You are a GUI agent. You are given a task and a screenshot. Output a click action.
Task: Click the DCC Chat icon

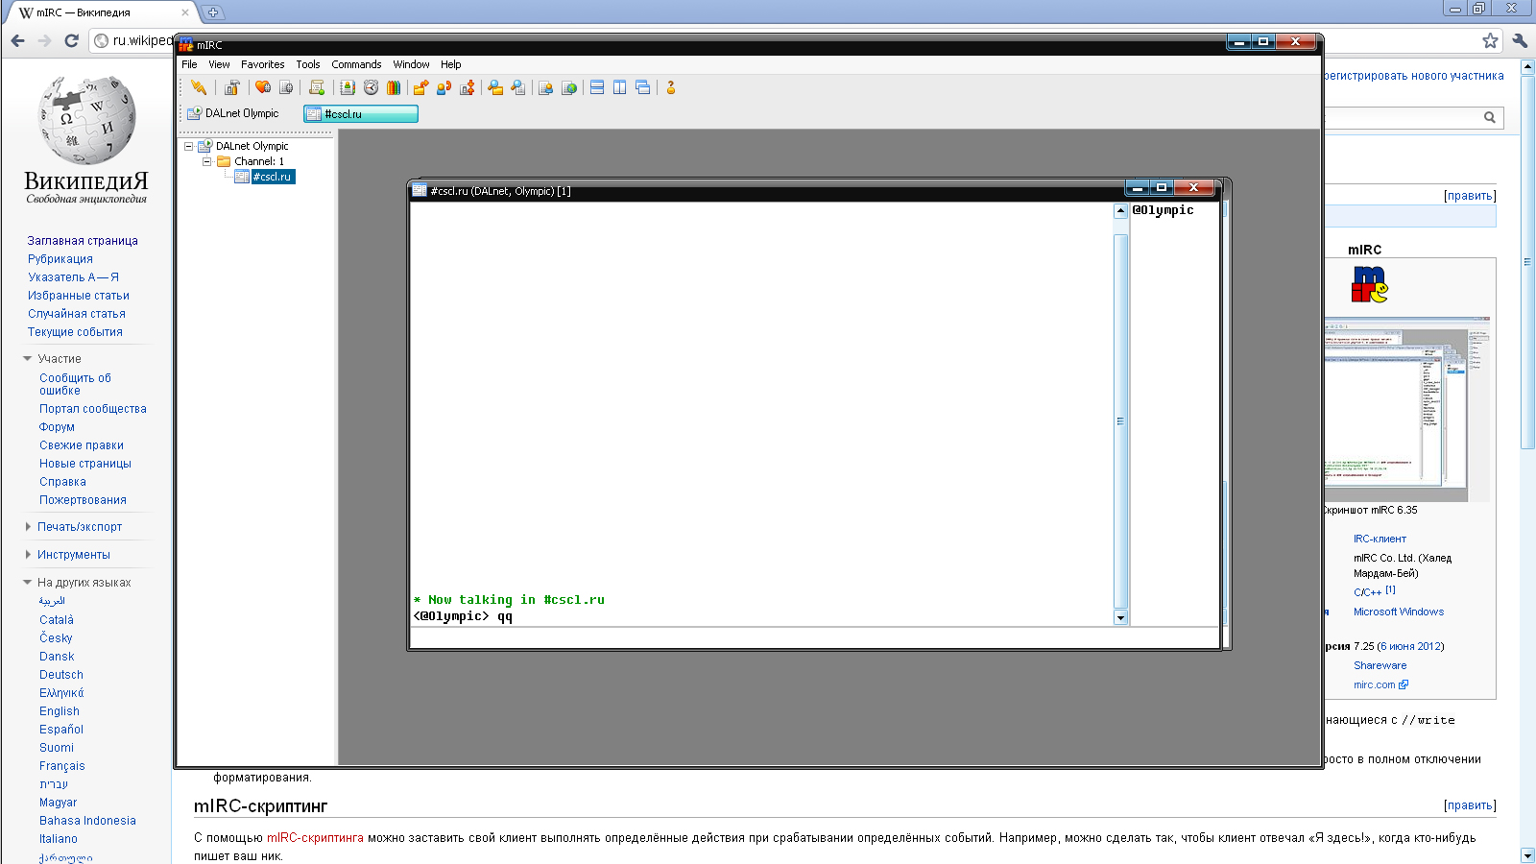pos(444,87)
